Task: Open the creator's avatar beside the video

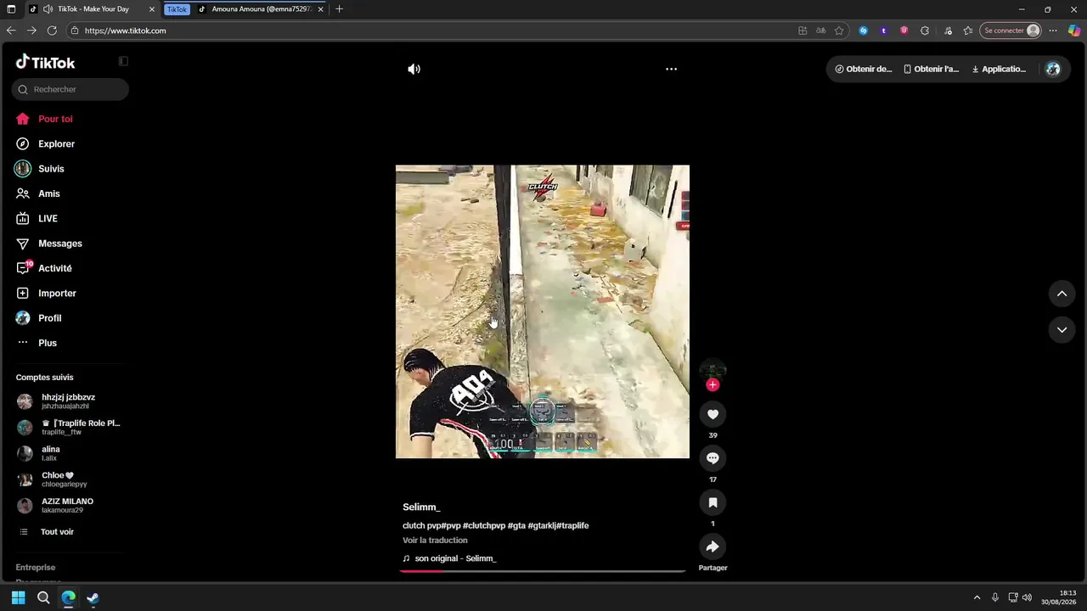Action: click(x=712, y=370)
